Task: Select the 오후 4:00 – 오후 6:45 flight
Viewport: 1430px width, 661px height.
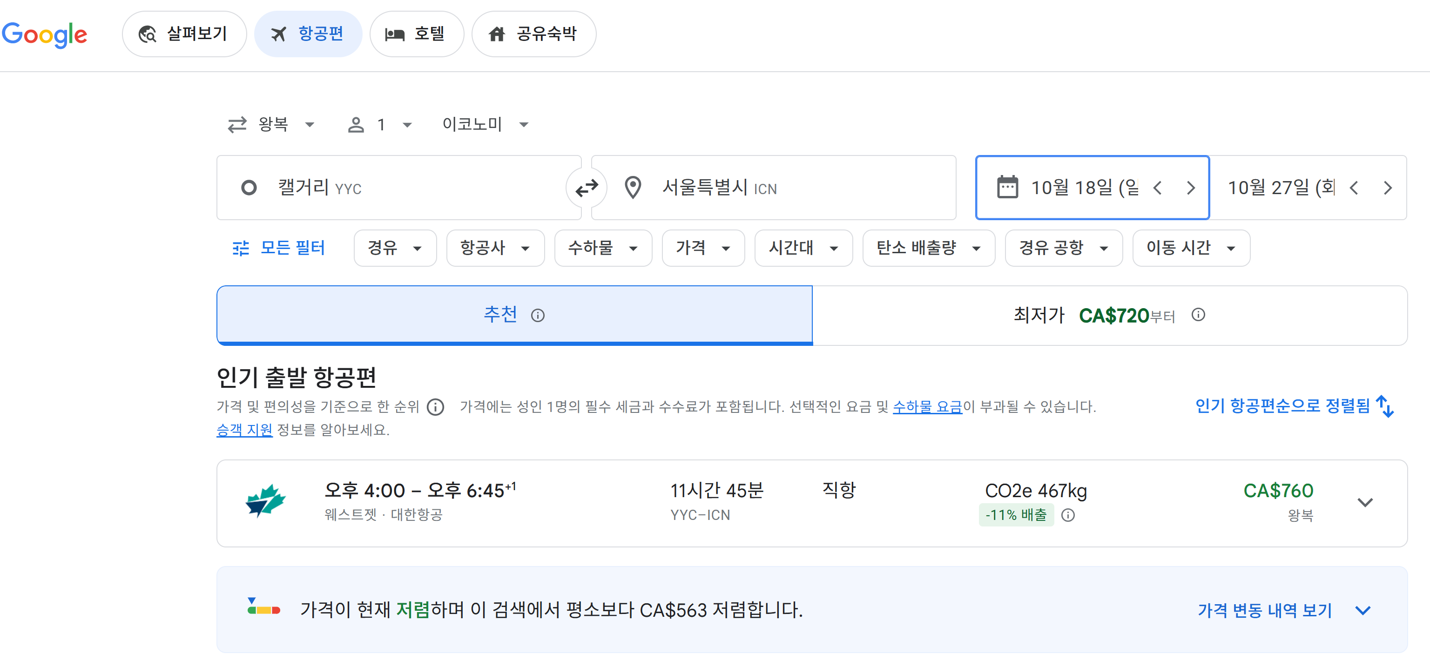Action: [812, 503]
